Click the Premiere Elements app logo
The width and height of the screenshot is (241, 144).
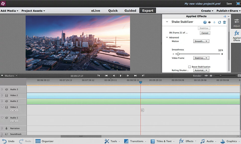[x=3, y=3]
